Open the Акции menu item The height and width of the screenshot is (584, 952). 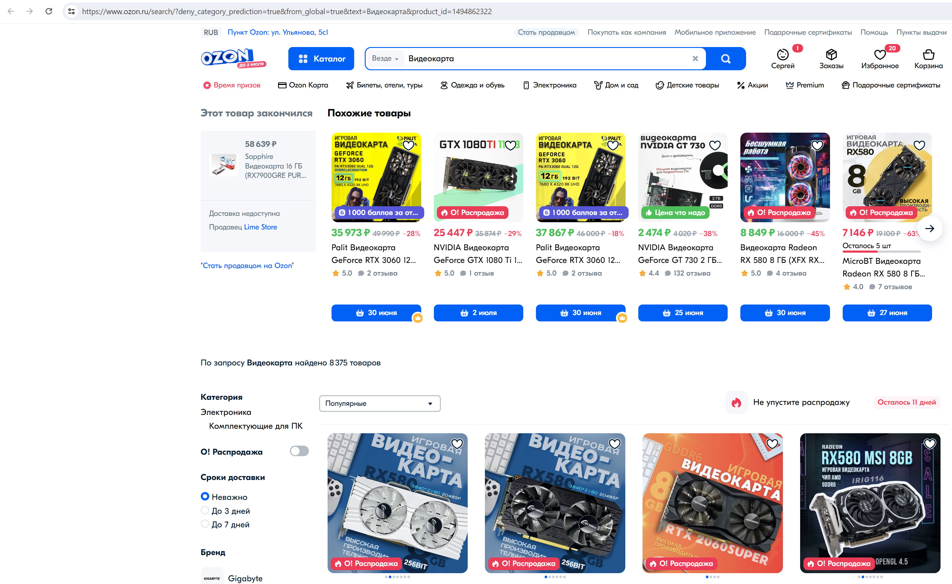(752, 85)
